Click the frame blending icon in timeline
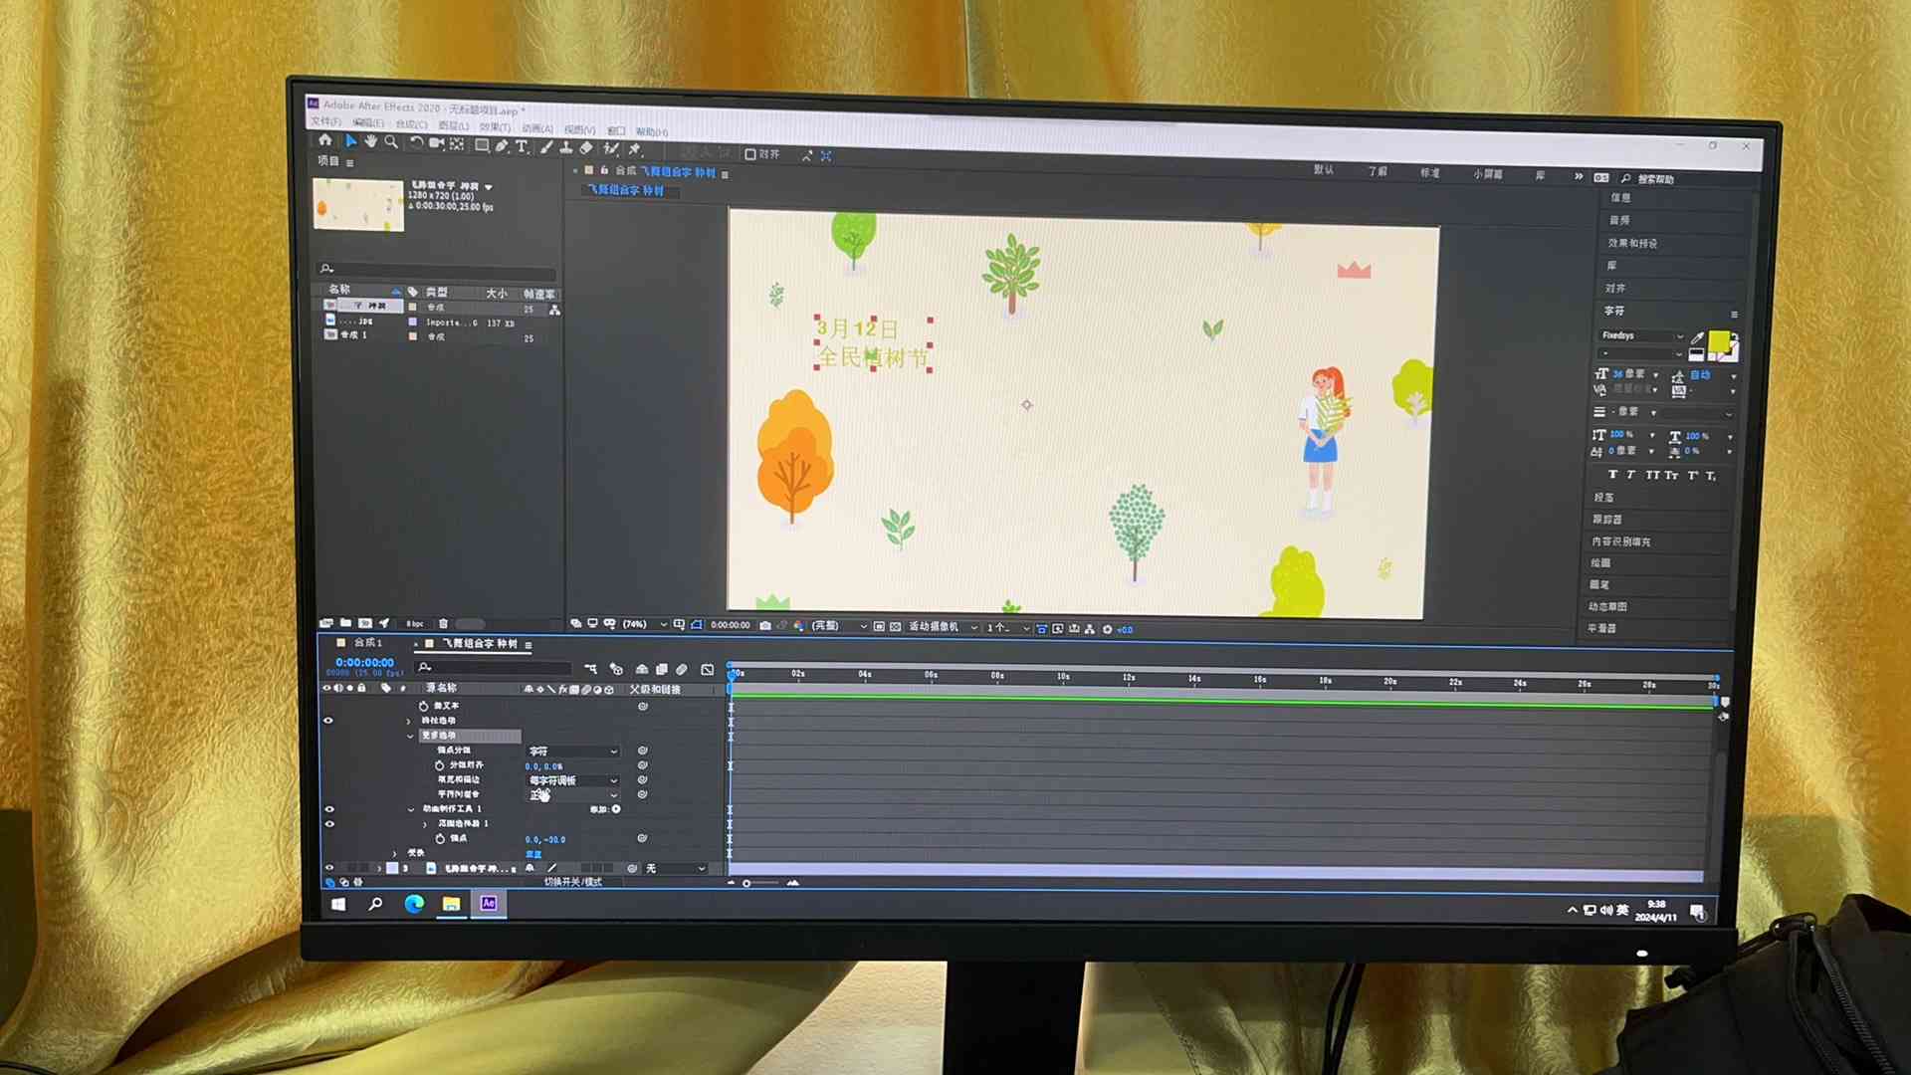 point(662,669)
